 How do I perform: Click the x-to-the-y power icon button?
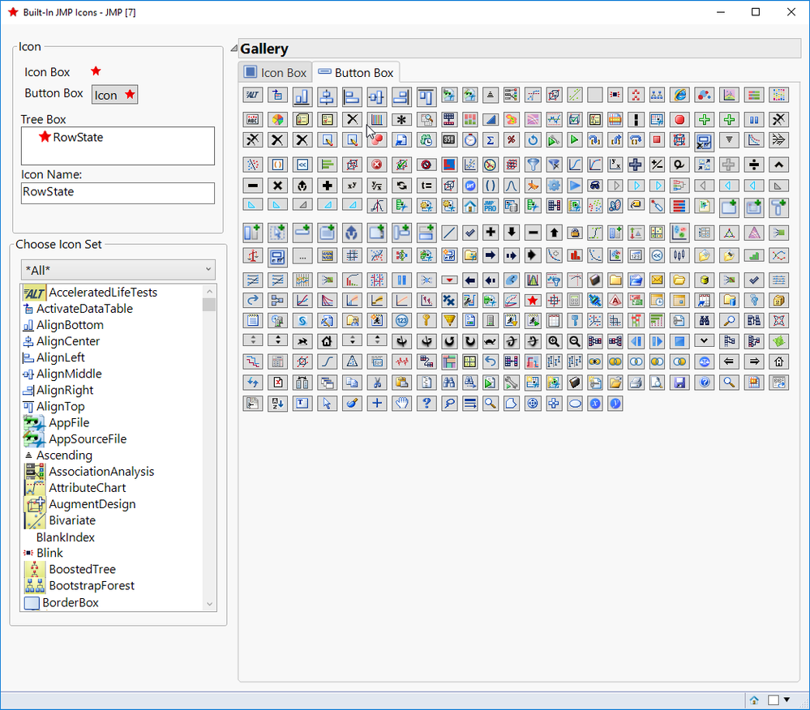tap(352, 186)
